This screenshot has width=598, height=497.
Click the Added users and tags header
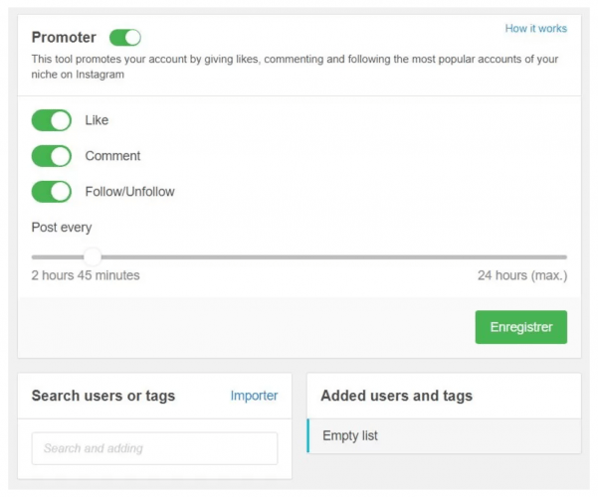pyautogui.click(x=396, y=396)
